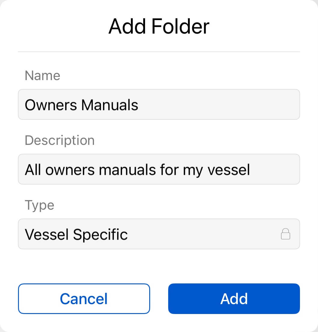Click the Type label above Vessel Specific
This screenshot has height=332, width=318.
coord(39,205)
